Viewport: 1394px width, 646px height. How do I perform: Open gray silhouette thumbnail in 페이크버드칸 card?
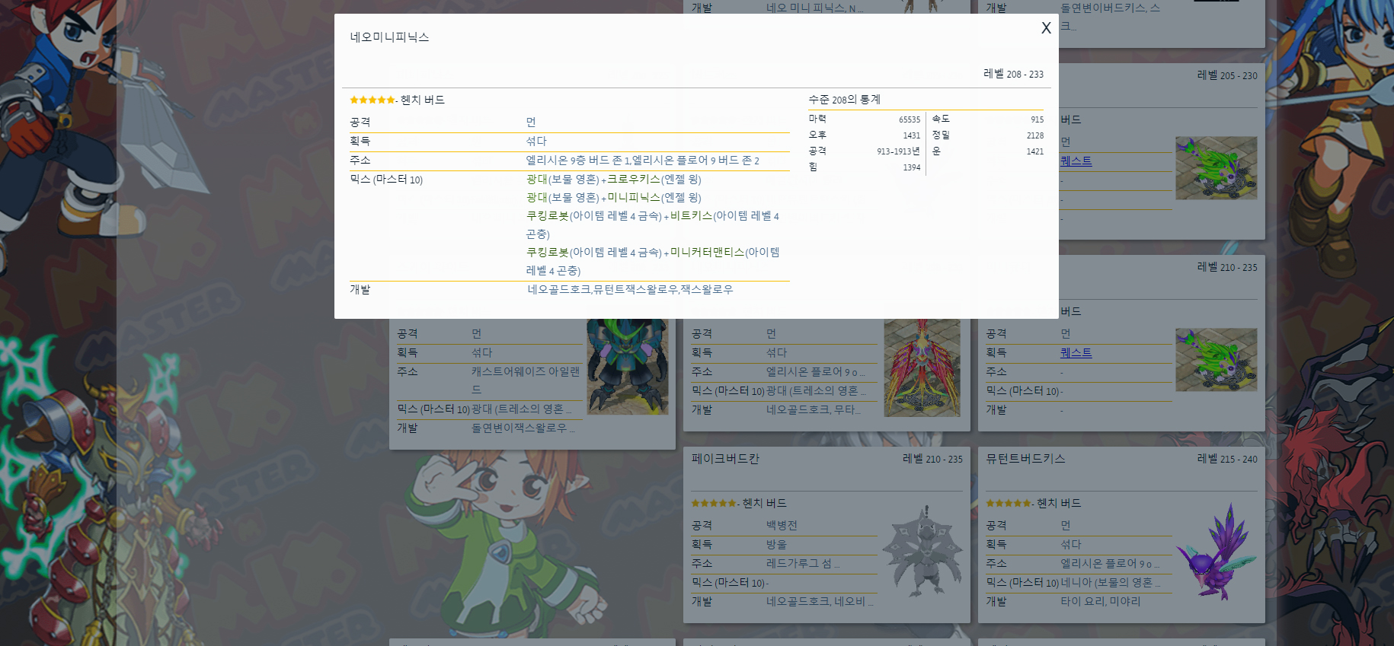click(922, 552)
